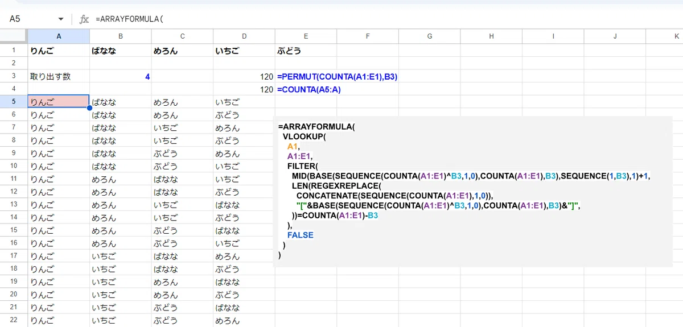The width and height of the screenshot is (683, 327).
Task: Click cell C1 containing めろん
Action: [182, 51]
